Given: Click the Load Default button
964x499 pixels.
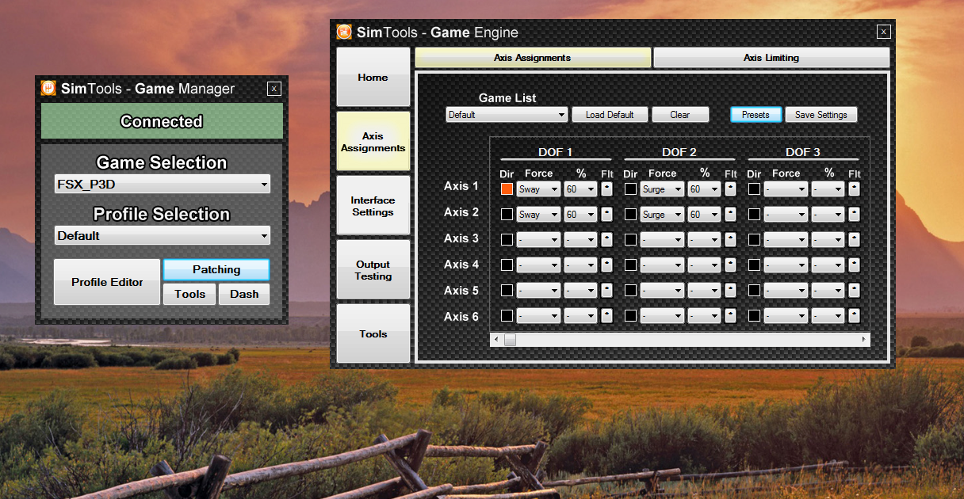Looking at the screenshot, I should tap(610, 115).
